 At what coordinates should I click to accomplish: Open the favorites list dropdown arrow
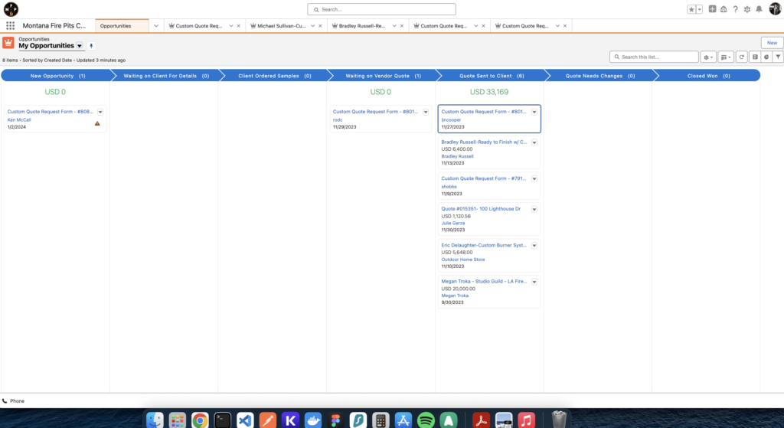pyautogui.click(x=700, y=9)
